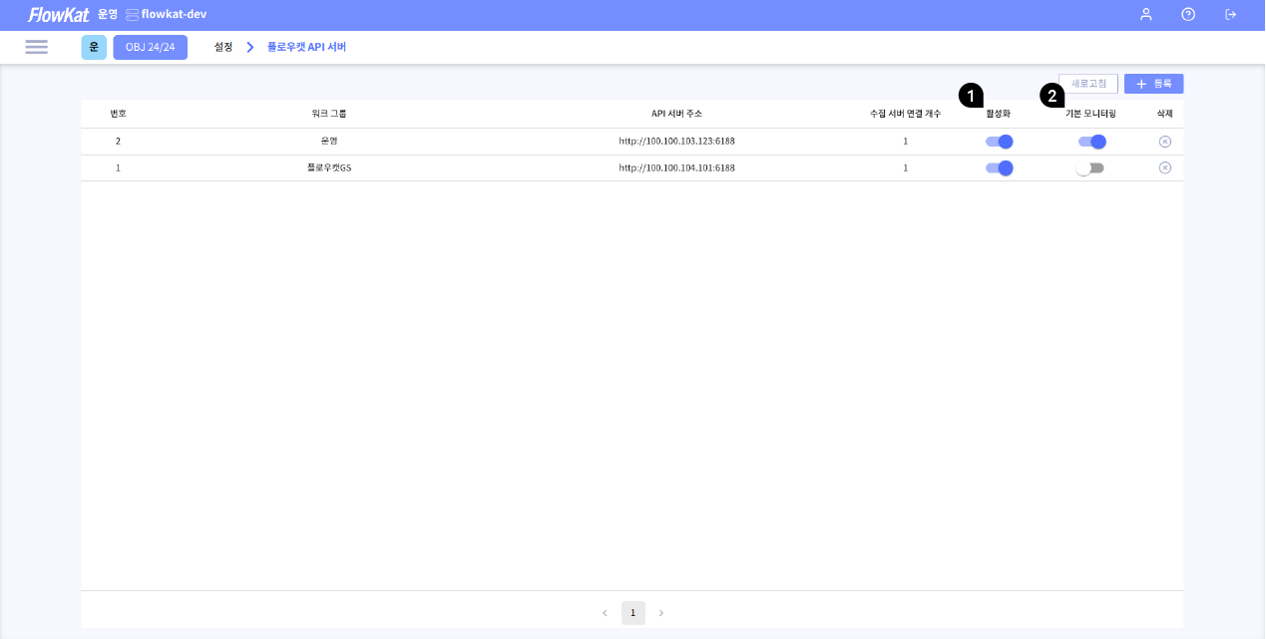The width and height of the screenshot is (1266, 639).
Task: Disable 활성화 toggle for 운영 row
Action: click(x=999, y=142)
